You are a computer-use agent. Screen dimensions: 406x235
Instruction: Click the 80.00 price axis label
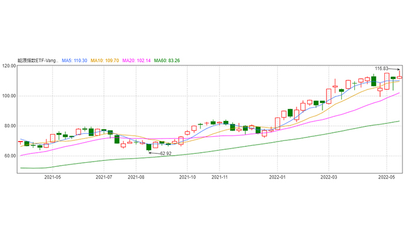(x=9, y=126)
